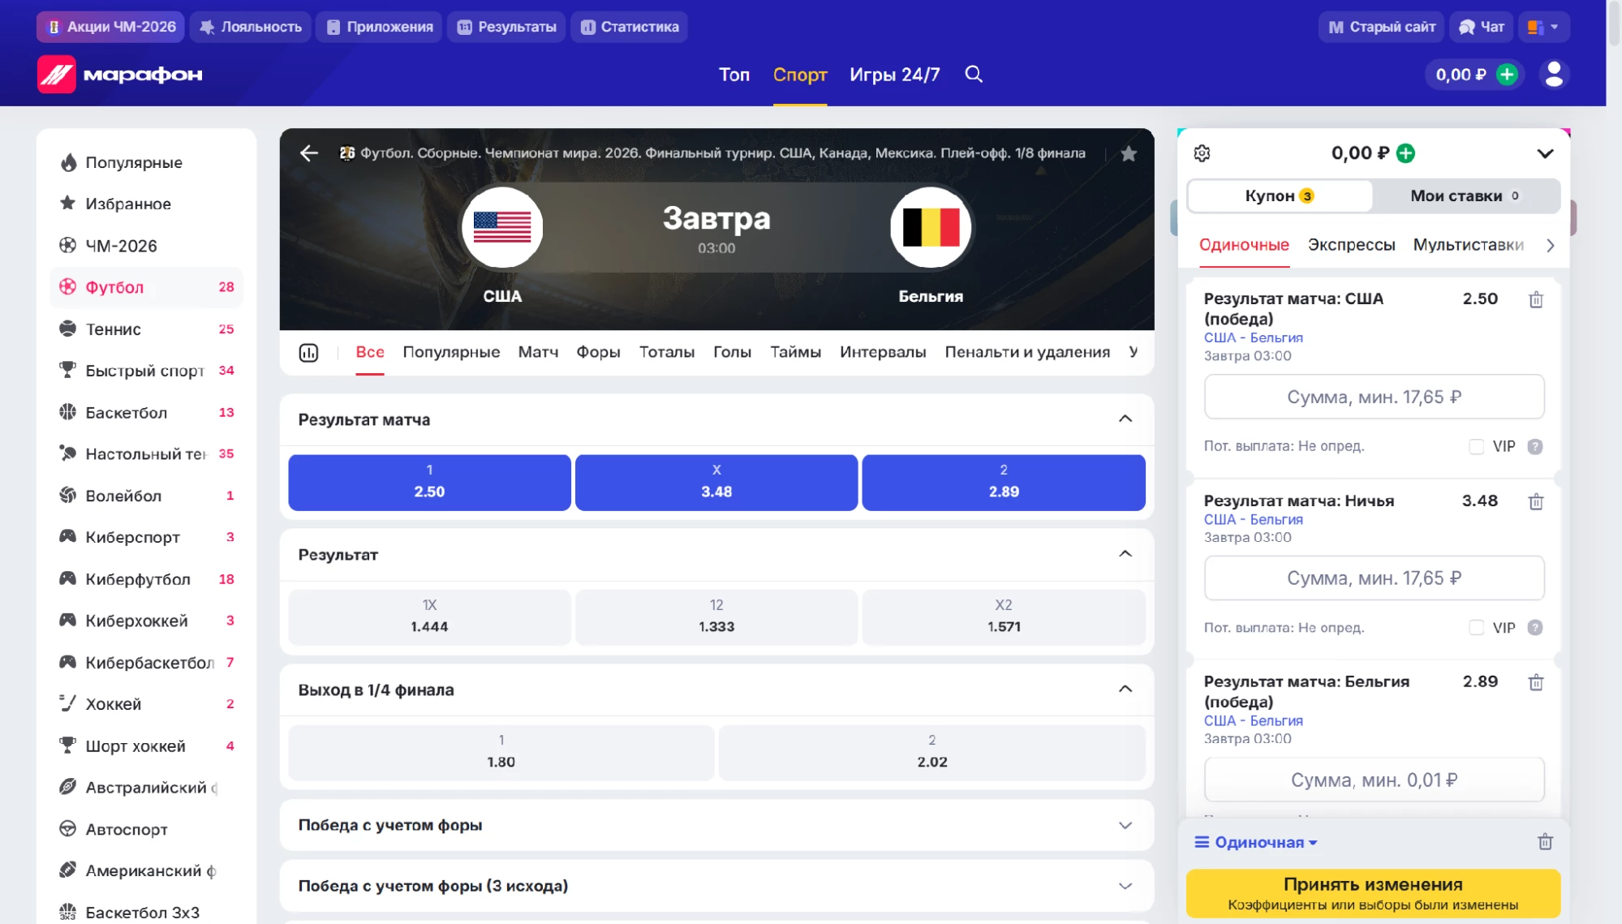1622x924 pixels.
Task: Open Чат support
Action: click(x=1481, y=27)
